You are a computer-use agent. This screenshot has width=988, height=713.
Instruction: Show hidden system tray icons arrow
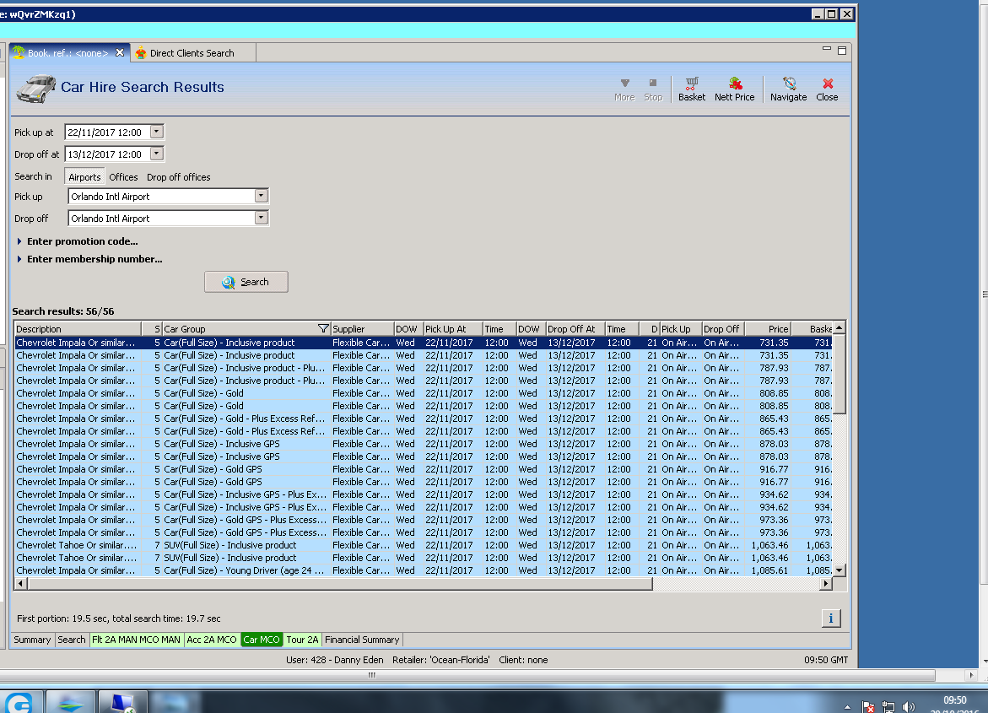coord(847,707)
